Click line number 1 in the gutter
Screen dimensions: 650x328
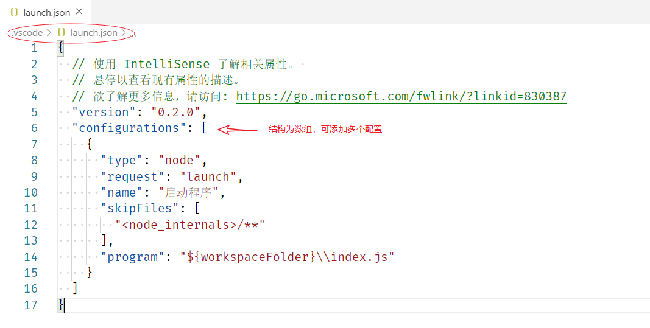click(x=34, y=48)
